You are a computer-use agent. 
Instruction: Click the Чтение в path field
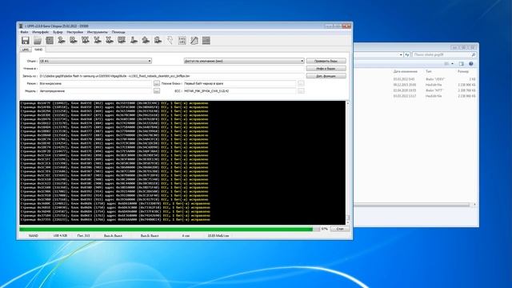(x=171, y=69)
